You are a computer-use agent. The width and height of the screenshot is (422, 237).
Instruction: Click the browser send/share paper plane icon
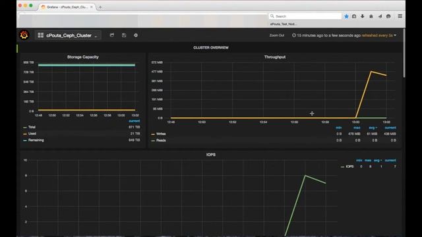(380, 16)
